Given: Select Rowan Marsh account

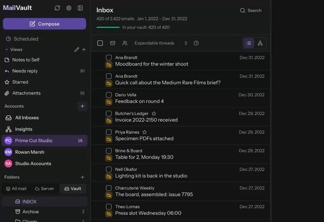Looking at the screenshot, I should coord(45,152).
